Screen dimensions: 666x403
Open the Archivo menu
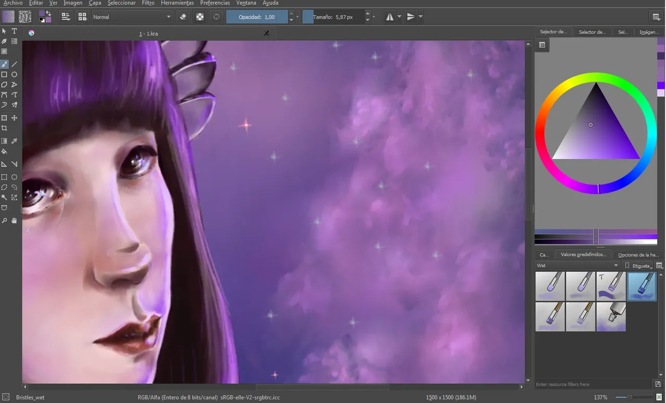click(13, 3)
